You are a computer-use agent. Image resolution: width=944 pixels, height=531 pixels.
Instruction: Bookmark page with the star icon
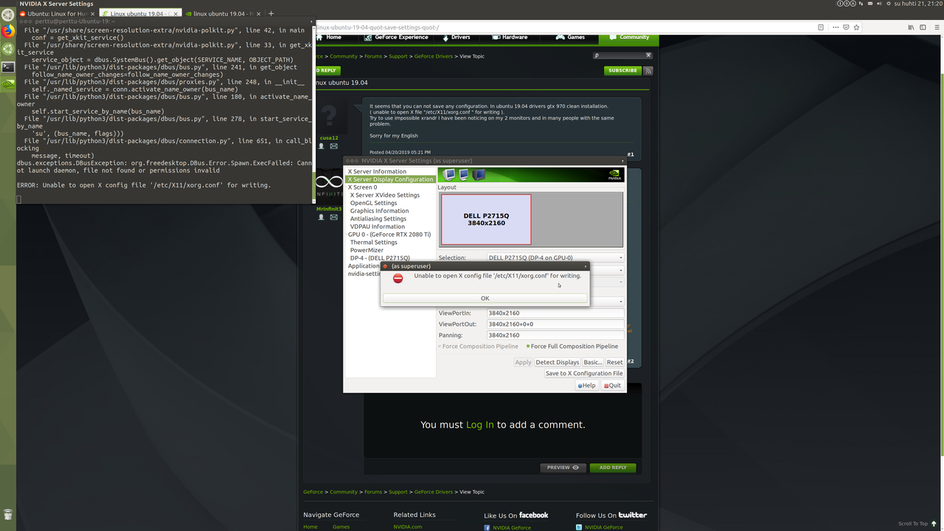pyautogui.click(x=855, y=27)
